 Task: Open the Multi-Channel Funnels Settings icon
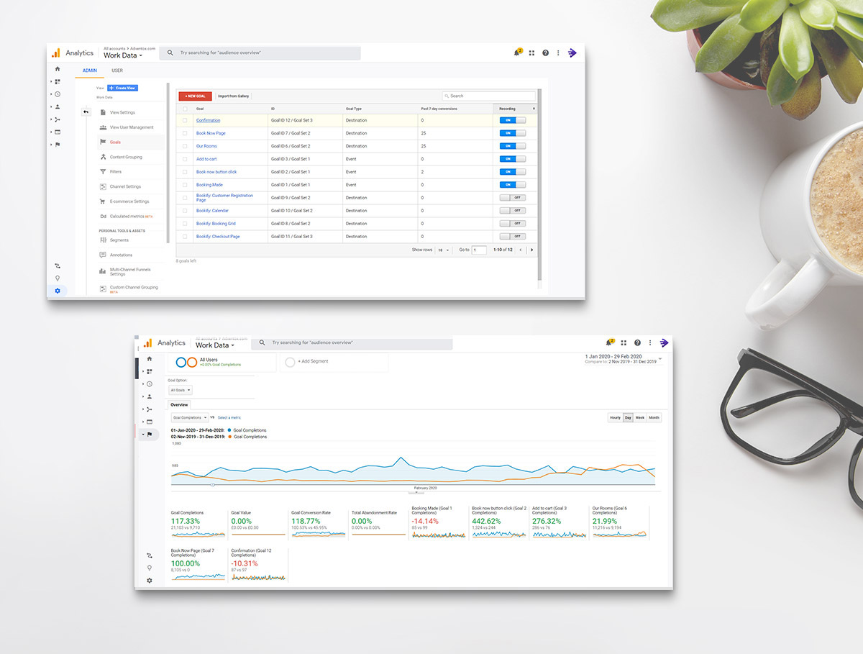click(x=102, y=271)
